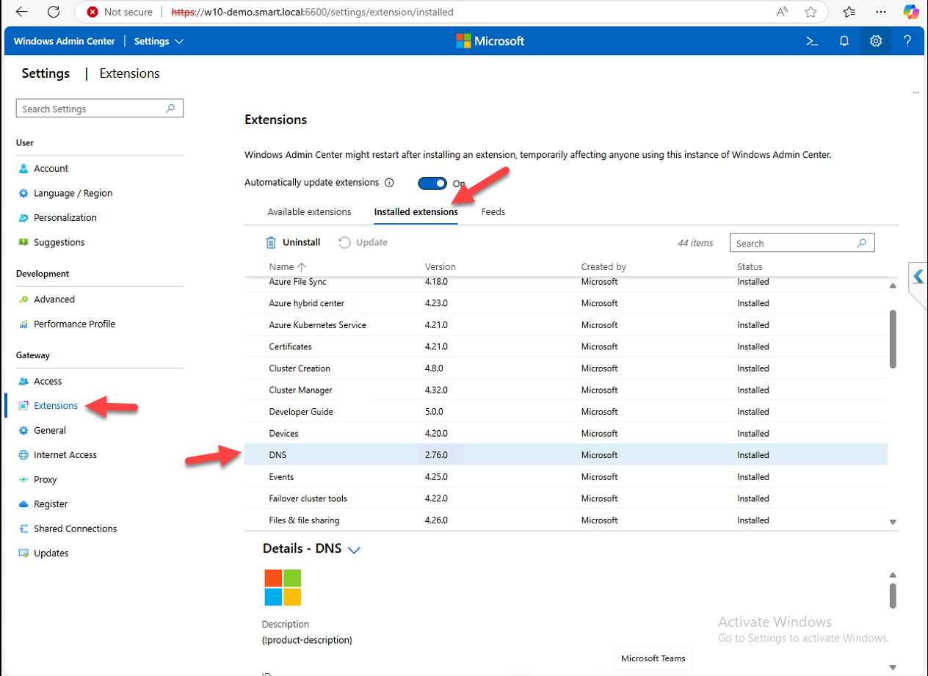The image size is (928, 676).
Task: Click the info icon next to auto update
Action: (390, 183)
